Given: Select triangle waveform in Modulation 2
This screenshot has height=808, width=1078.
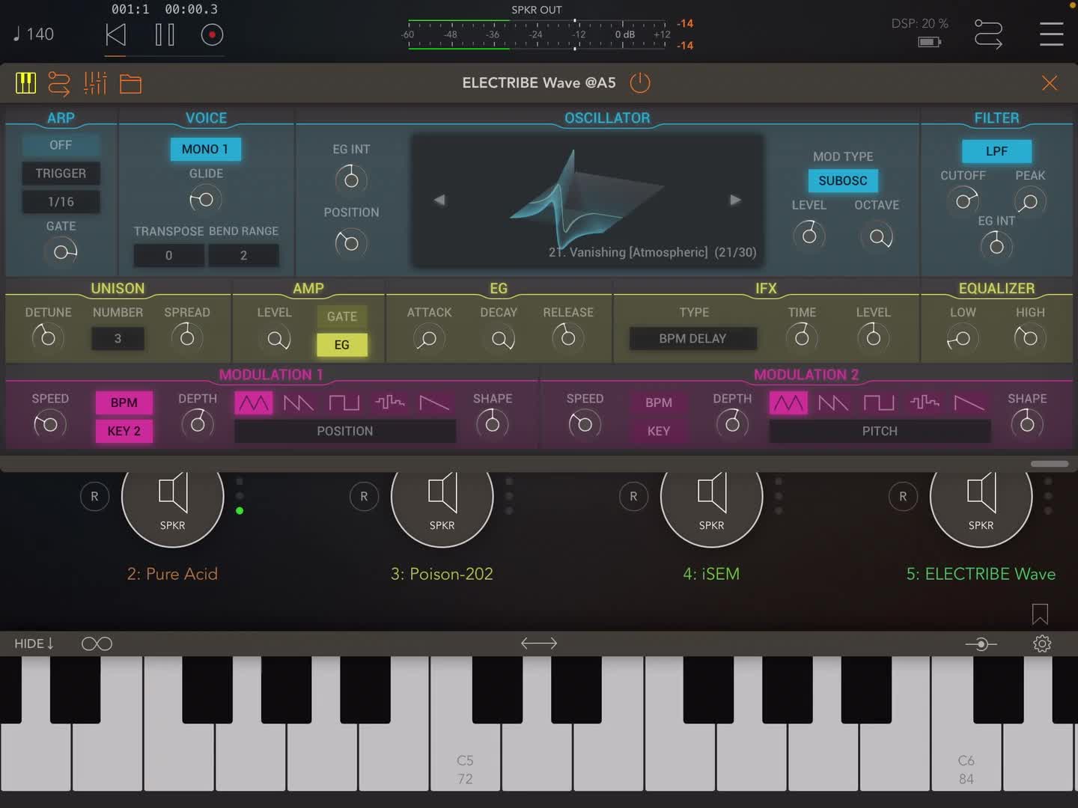Looking at the screenshot, I should point(788,403).
